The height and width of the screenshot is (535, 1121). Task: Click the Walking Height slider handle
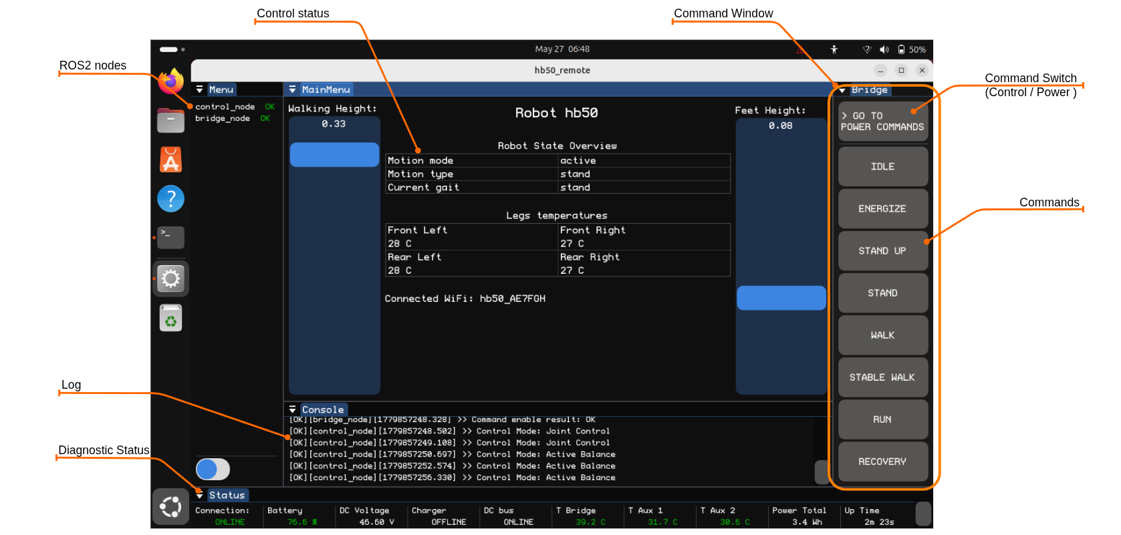[x=334, y=154]
